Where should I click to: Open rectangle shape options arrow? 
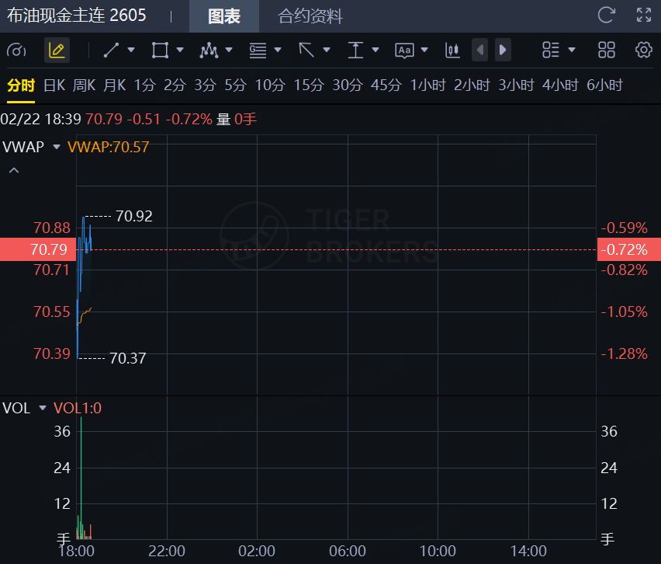click(x=180, y=50)
